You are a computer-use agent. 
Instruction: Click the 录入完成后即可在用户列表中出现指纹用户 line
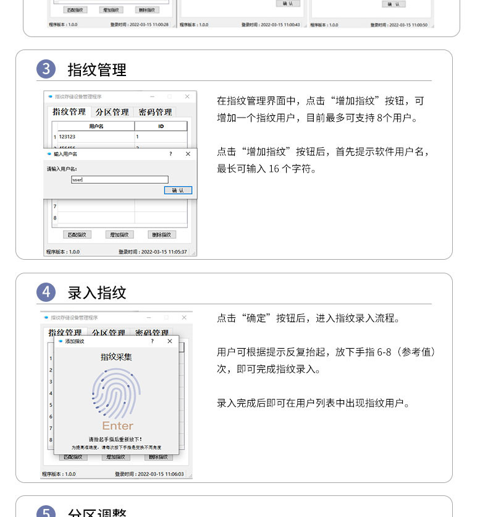[x=313, y=403]
